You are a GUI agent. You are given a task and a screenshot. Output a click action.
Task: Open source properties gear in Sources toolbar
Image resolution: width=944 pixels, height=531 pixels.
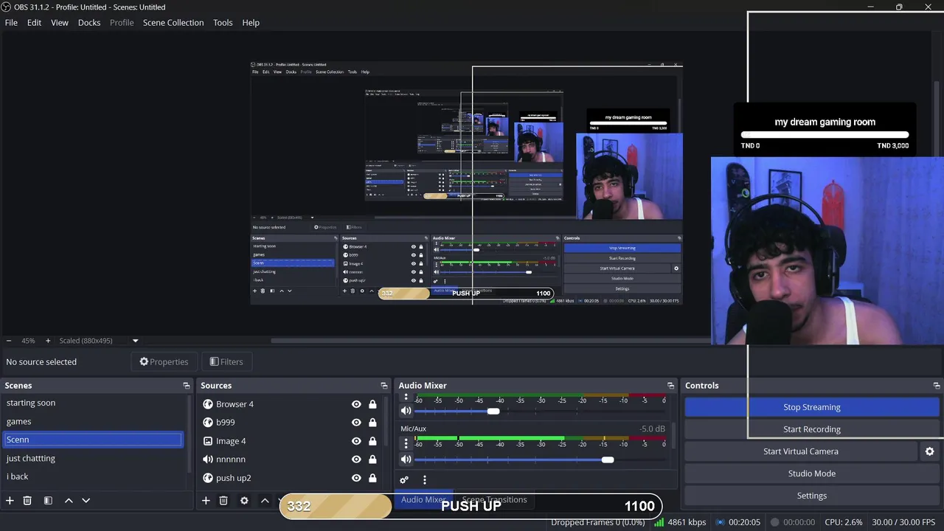[x=244, y=501]
